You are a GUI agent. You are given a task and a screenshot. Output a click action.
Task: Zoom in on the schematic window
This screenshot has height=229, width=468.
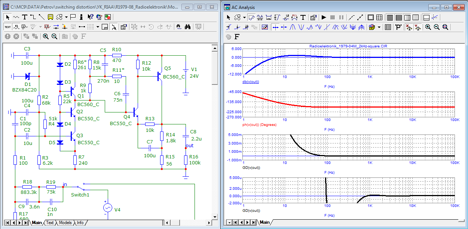click(46, 36)
